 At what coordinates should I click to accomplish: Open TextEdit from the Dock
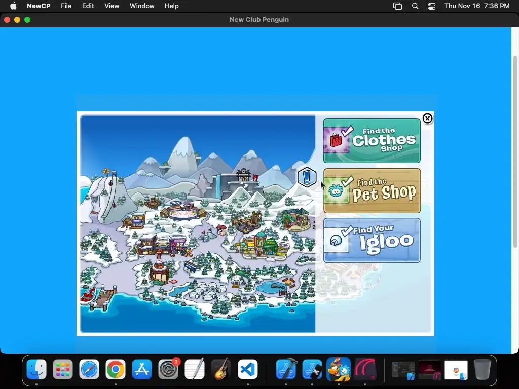pos(195,369)
